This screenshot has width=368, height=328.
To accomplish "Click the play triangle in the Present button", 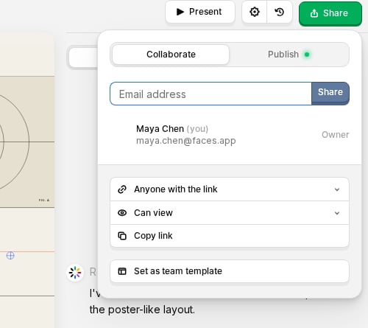I will tap(180, 12).
